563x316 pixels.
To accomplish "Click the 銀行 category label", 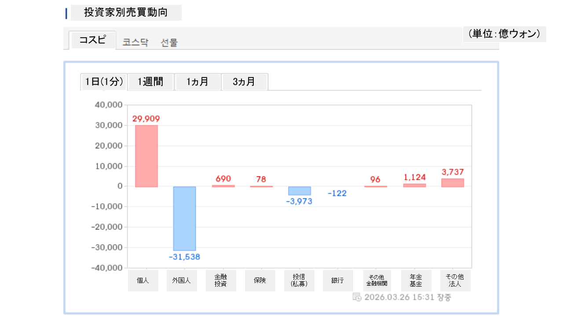I will (338, 280).
